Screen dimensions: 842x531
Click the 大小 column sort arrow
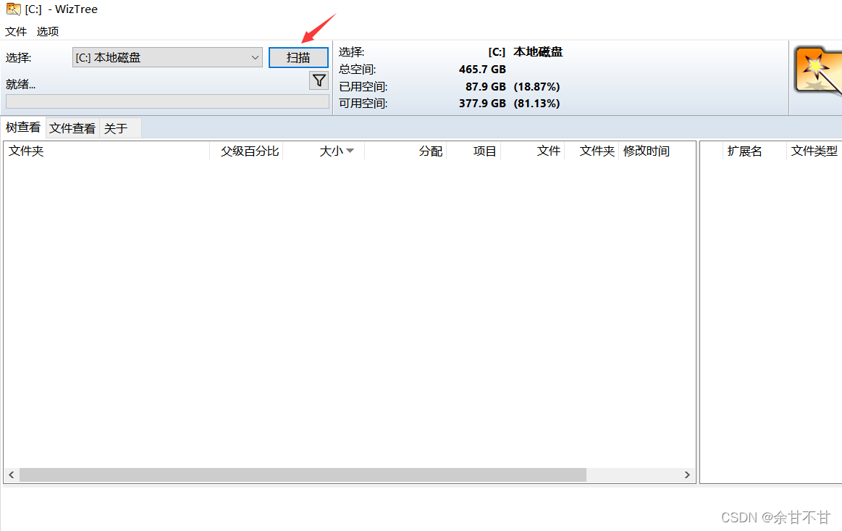pyautogui.click(x=350, y=151)
